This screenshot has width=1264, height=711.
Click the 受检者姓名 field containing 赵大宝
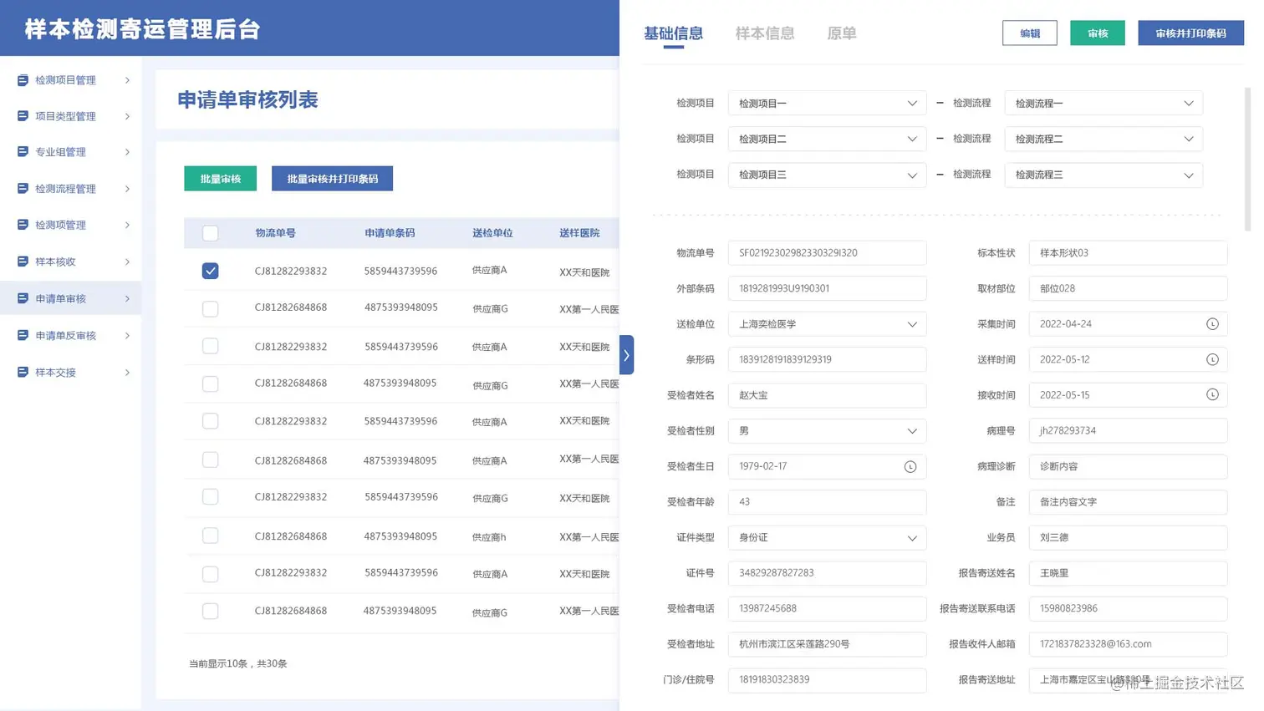827,395
